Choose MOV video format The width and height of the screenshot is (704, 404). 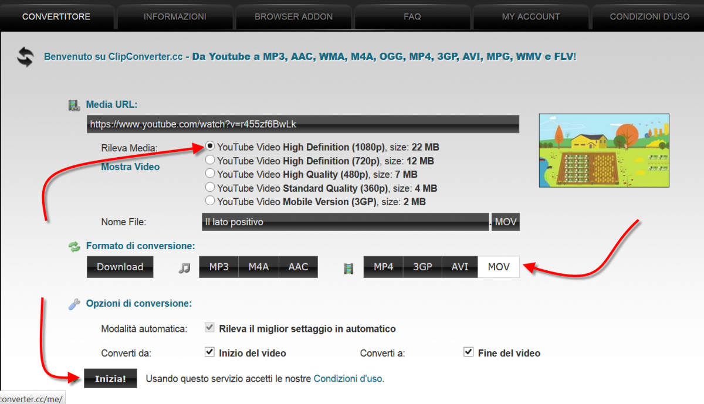pyautogui.click(x=499, y=267)
